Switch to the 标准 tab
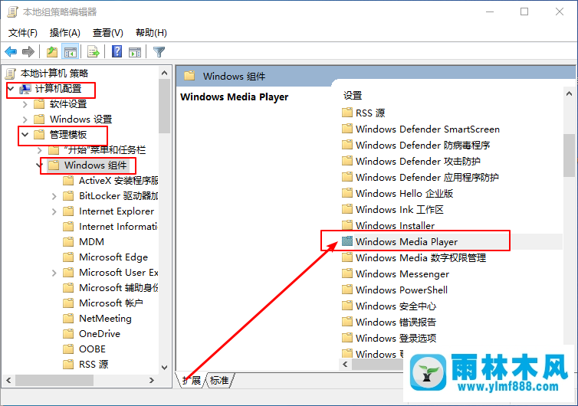The image size is (578, 406). pos(220,380)
